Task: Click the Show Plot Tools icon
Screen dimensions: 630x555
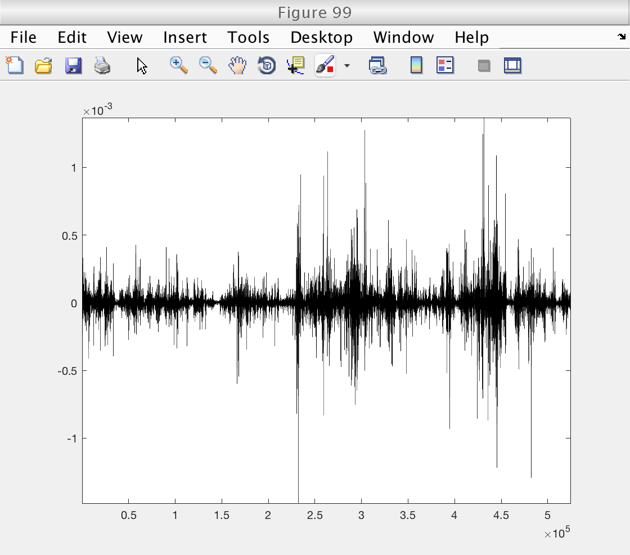Action: pyautogui.click(x=512, y=65)
